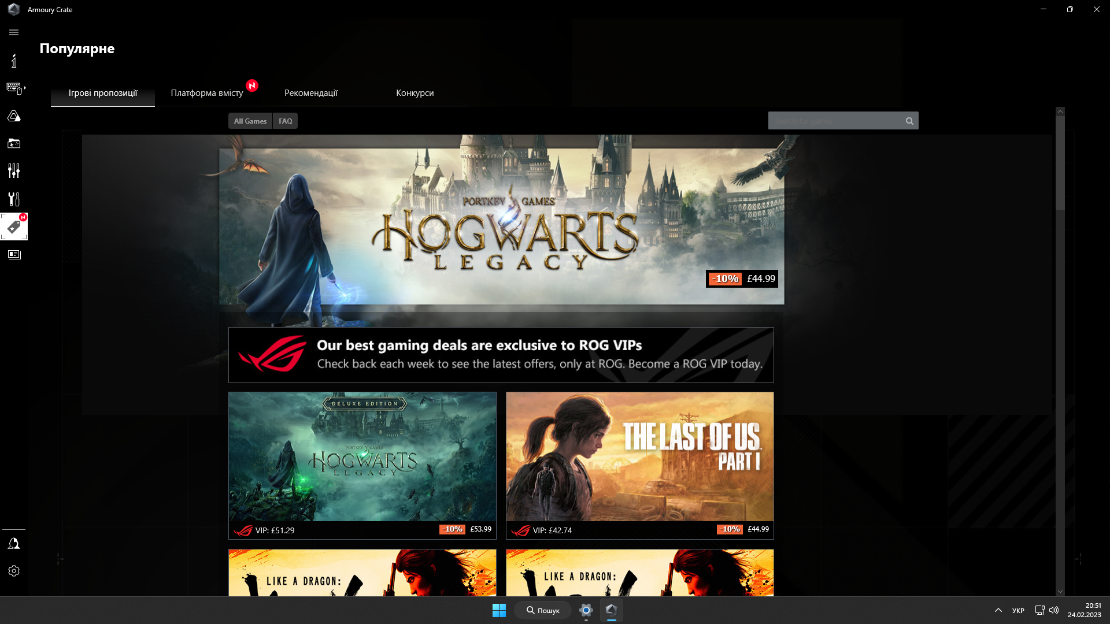Image resolution: width=1110 pixels, height=624 pixels.
Task: Open Scenario Profiles sliders icon
Action: [14, 170]
